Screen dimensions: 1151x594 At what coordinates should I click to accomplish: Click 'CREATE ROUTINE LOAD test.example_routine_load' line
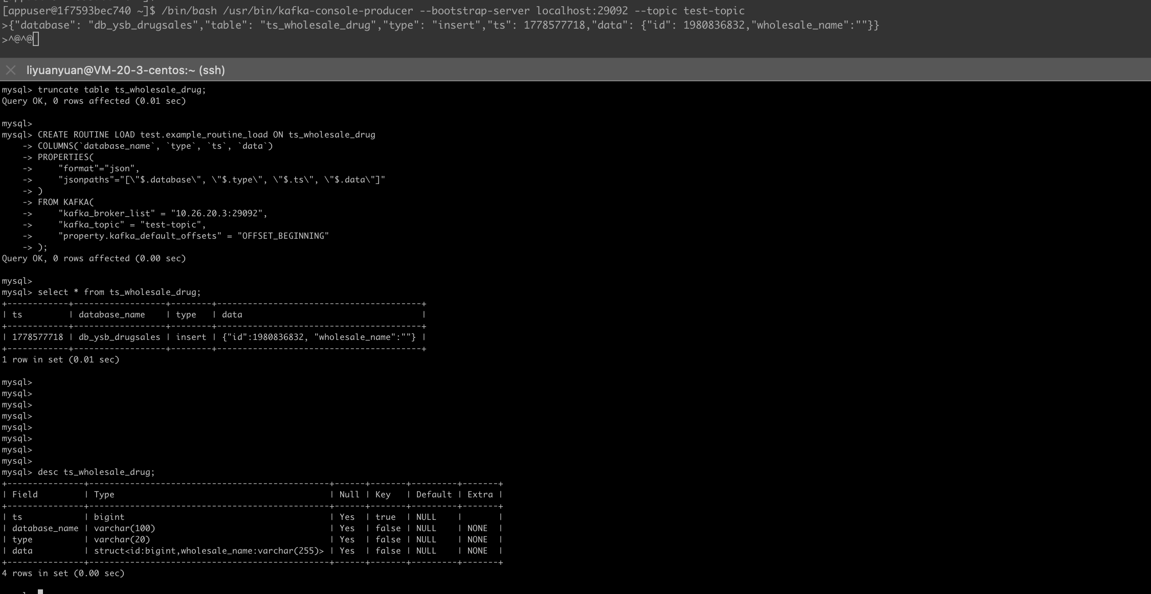click(x=206, y=134)
